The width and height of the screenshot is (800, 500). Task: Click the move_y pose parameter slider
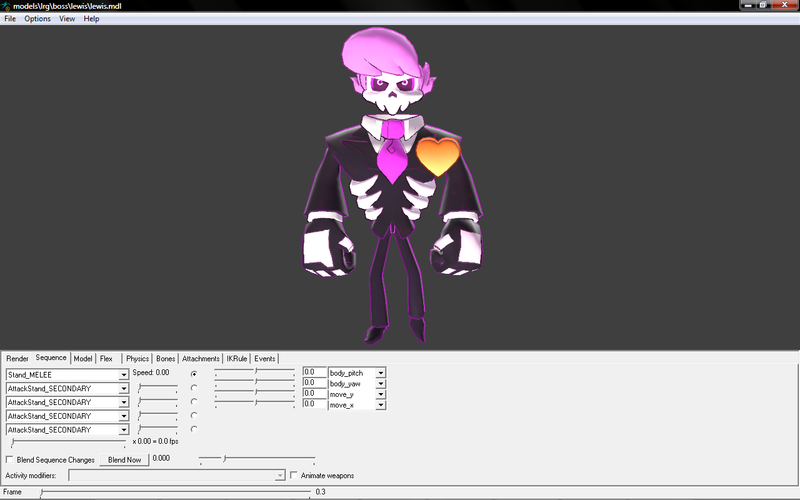pos(254,392)
